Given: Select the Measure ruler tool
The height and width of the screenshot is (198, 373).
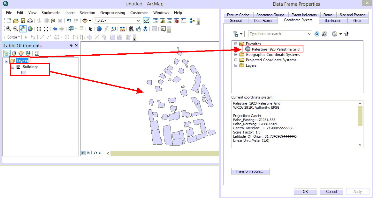Looking at the screenshot, I should [122, 29].
